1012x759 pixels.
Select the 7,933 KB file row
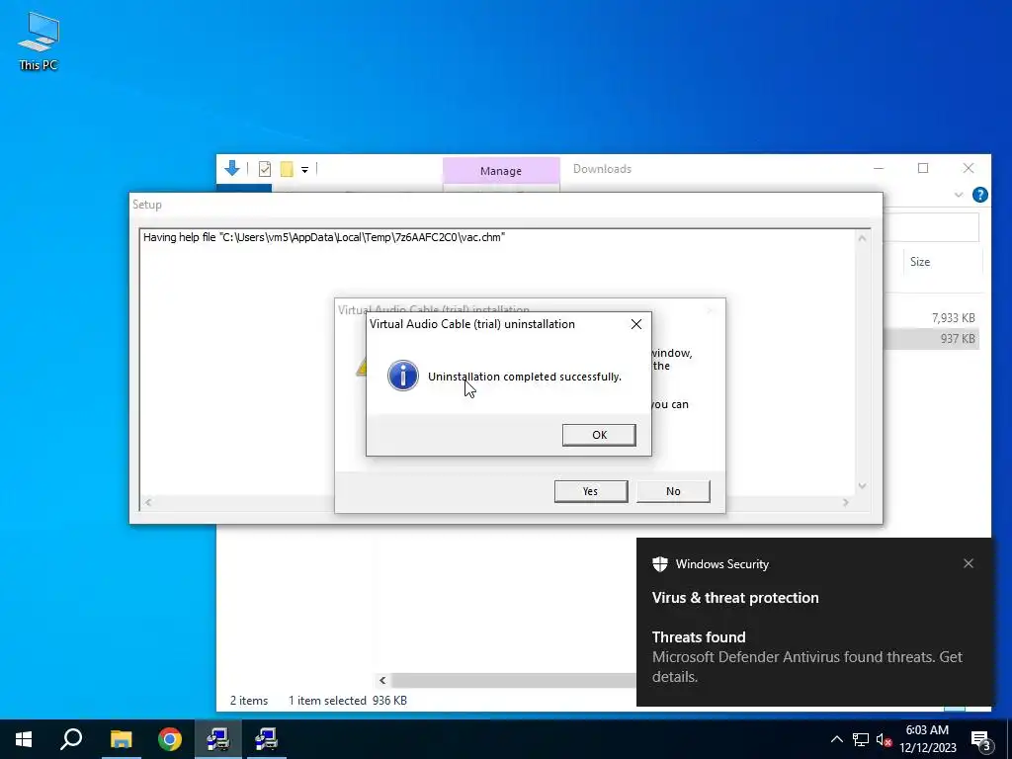pos(931,317)
